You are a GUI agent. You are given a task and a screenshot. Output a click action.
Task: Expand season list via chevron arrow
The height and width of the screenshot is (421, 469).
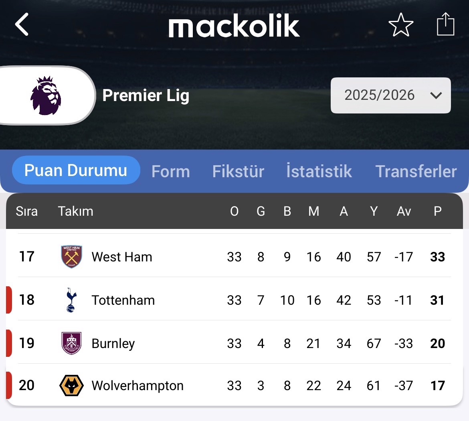click(x=436, y=95)
